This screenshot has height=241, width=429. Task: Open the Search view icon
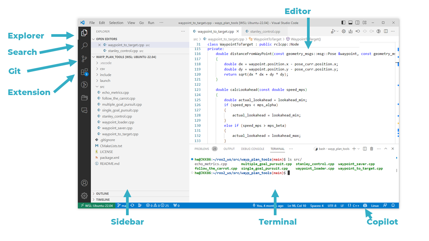84,46
